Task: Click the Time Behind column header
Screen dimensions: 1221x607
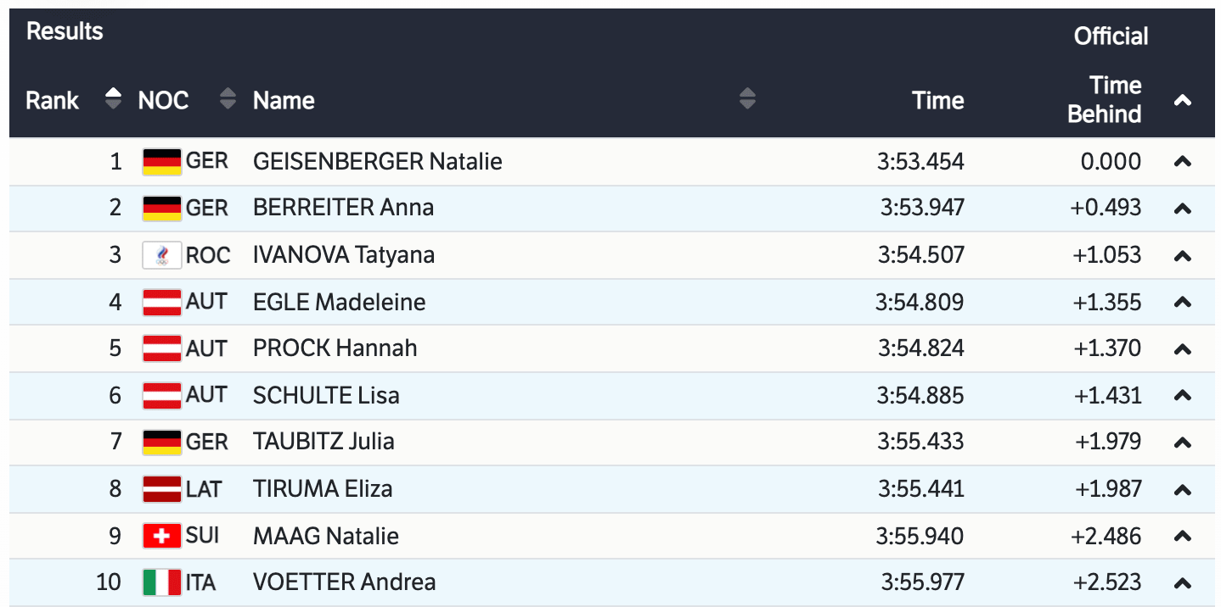Action: pyautogui.click(x=1104, y=100)
